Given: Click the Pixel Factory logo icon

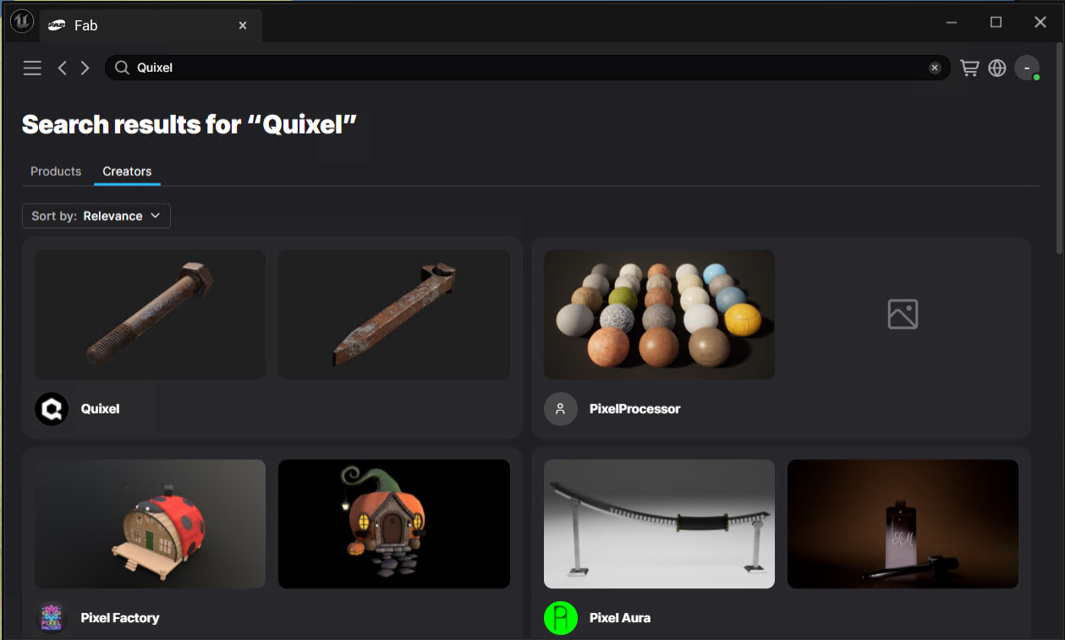Looking at the screenshot, I should tap(52, 618).
